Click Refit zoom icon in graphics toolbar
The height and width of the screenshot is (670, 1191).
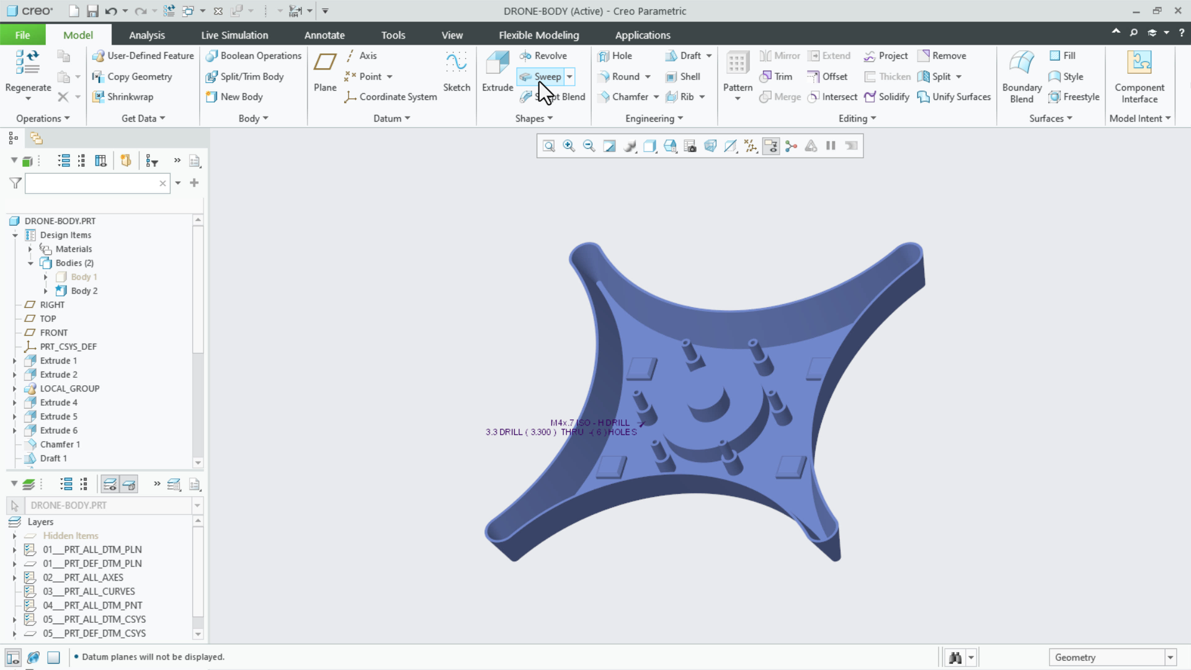tap(548, 146)
